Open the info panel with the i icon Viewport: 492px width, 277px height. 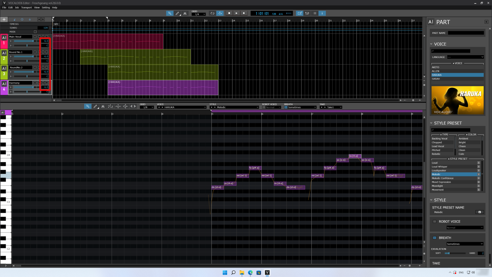tap(322, 13)
